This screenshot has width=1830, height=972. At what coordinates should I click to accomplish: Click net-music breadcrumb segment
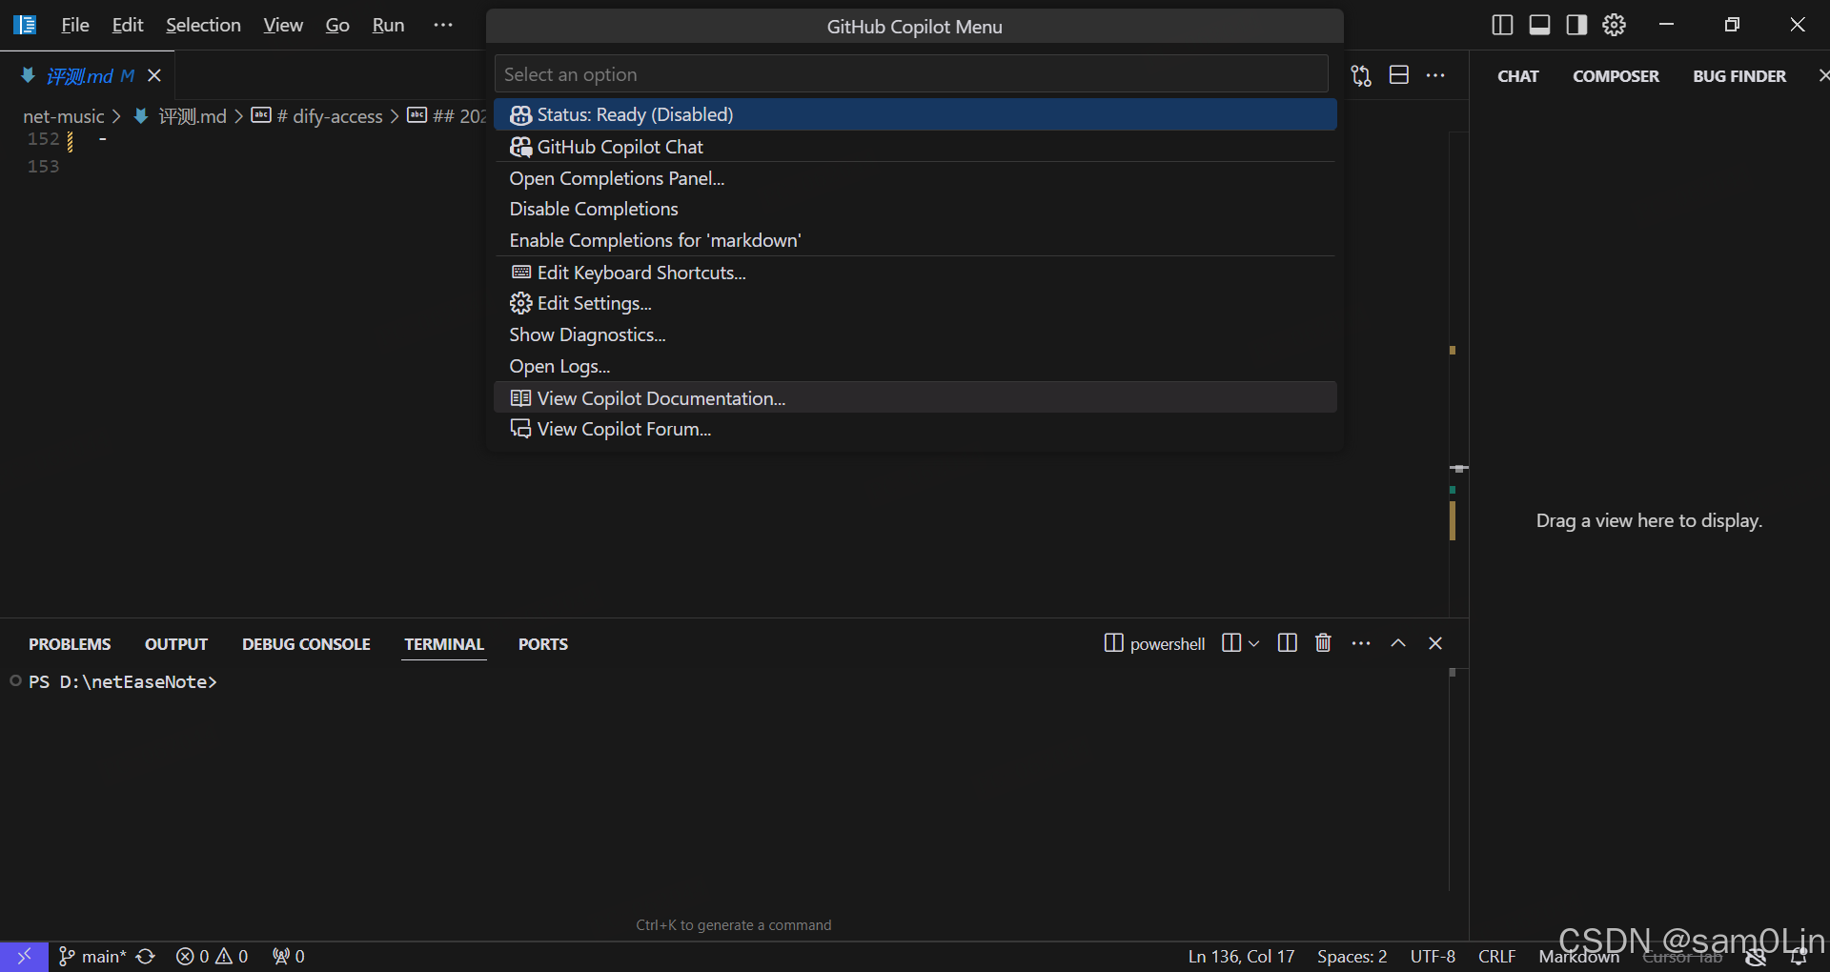coord(63,116)
